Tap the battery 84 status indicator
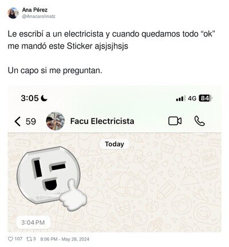The height and width of the screenshot is (247, 229). click(206, 98)
